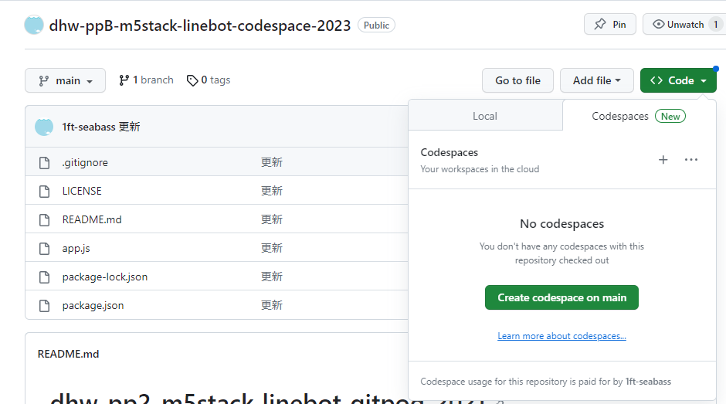Image resolution: width=726 pixels, height=404 pixels.
Task: Pin this repository with the Pin button
Action: click(x=610, y=24)
